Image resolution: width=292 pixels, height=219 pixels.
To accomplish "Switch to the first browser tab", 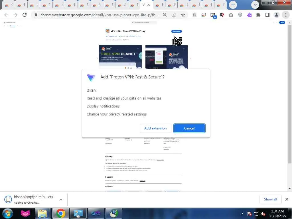I will coord(8,5).
